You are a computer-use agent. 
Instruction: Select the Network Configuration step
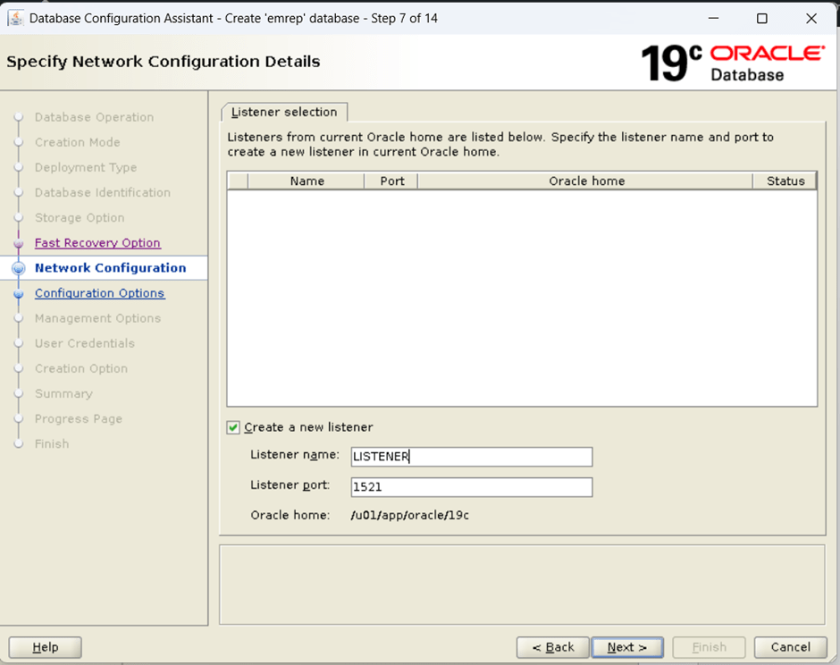[110, 268]
